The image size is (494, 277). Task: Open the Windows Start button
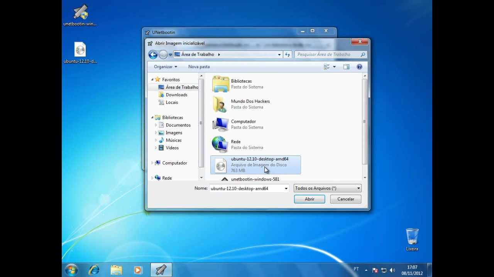click(x=71, y=270)
